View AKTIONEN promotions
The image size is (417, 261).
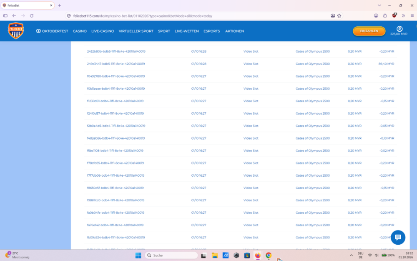pyautogui.click(x=234, y=31)
